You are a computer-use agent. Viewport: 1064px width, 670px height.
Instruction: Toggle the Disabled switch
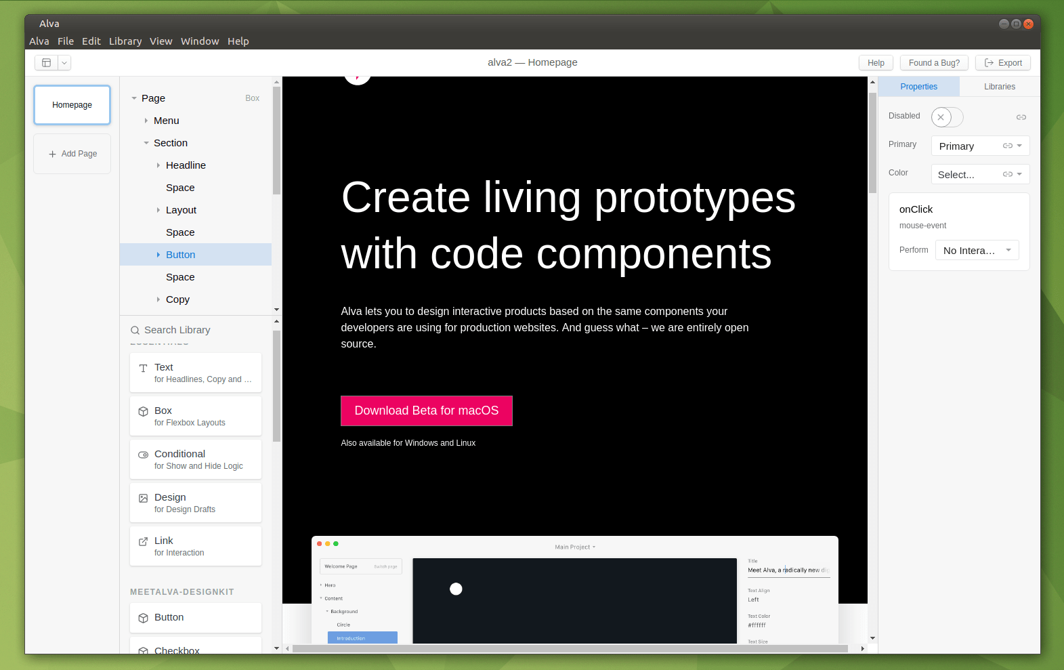(x=946, y=117)
